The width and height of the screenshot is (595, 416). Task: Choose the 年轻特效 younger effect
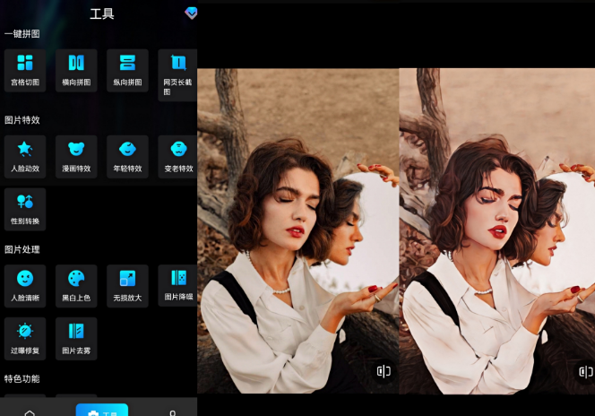coord(127,156)
